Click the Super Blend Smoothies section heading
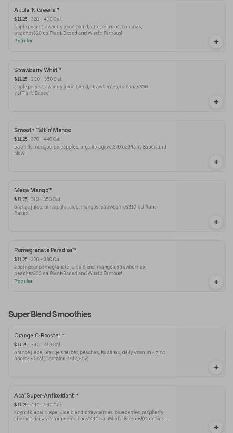Screen dimensions: 233x433 49,314
